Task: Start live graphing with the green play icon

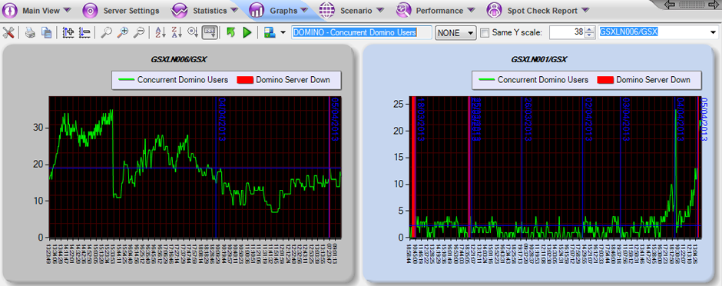Action: click(x=247, y=32)
